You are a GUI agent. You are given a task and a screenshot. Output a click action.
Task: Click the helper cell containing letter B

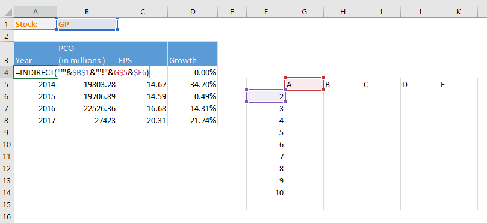coord(343,84)
